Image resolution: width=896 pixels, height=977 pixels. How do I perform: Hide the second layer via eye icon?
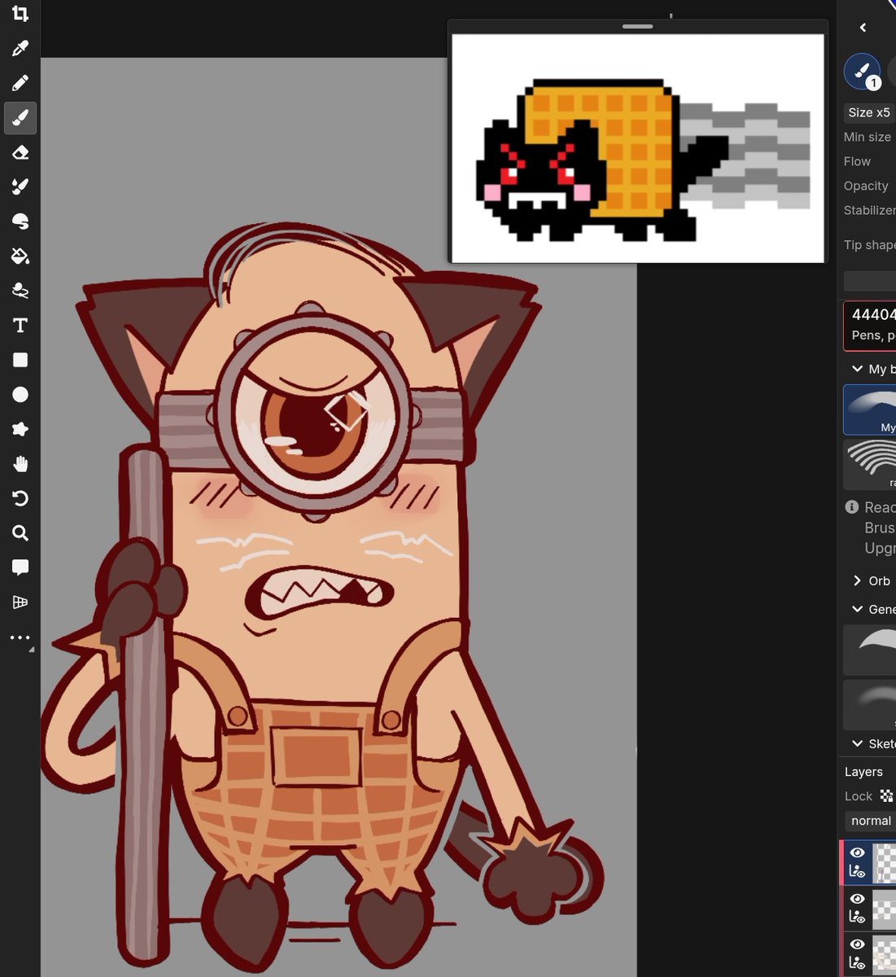point(857,899)
